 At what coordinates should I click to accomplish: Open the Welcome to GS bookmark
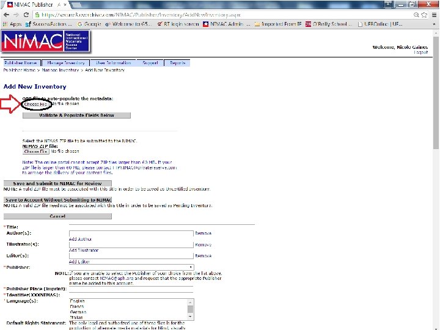[x=128, y=24]
